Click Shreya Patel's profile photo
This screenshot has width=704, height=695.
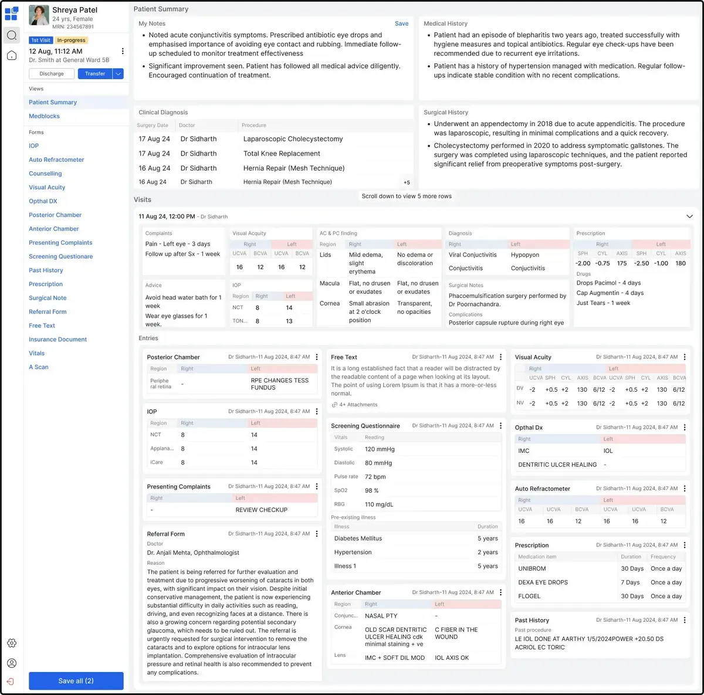tap(39, 16)
